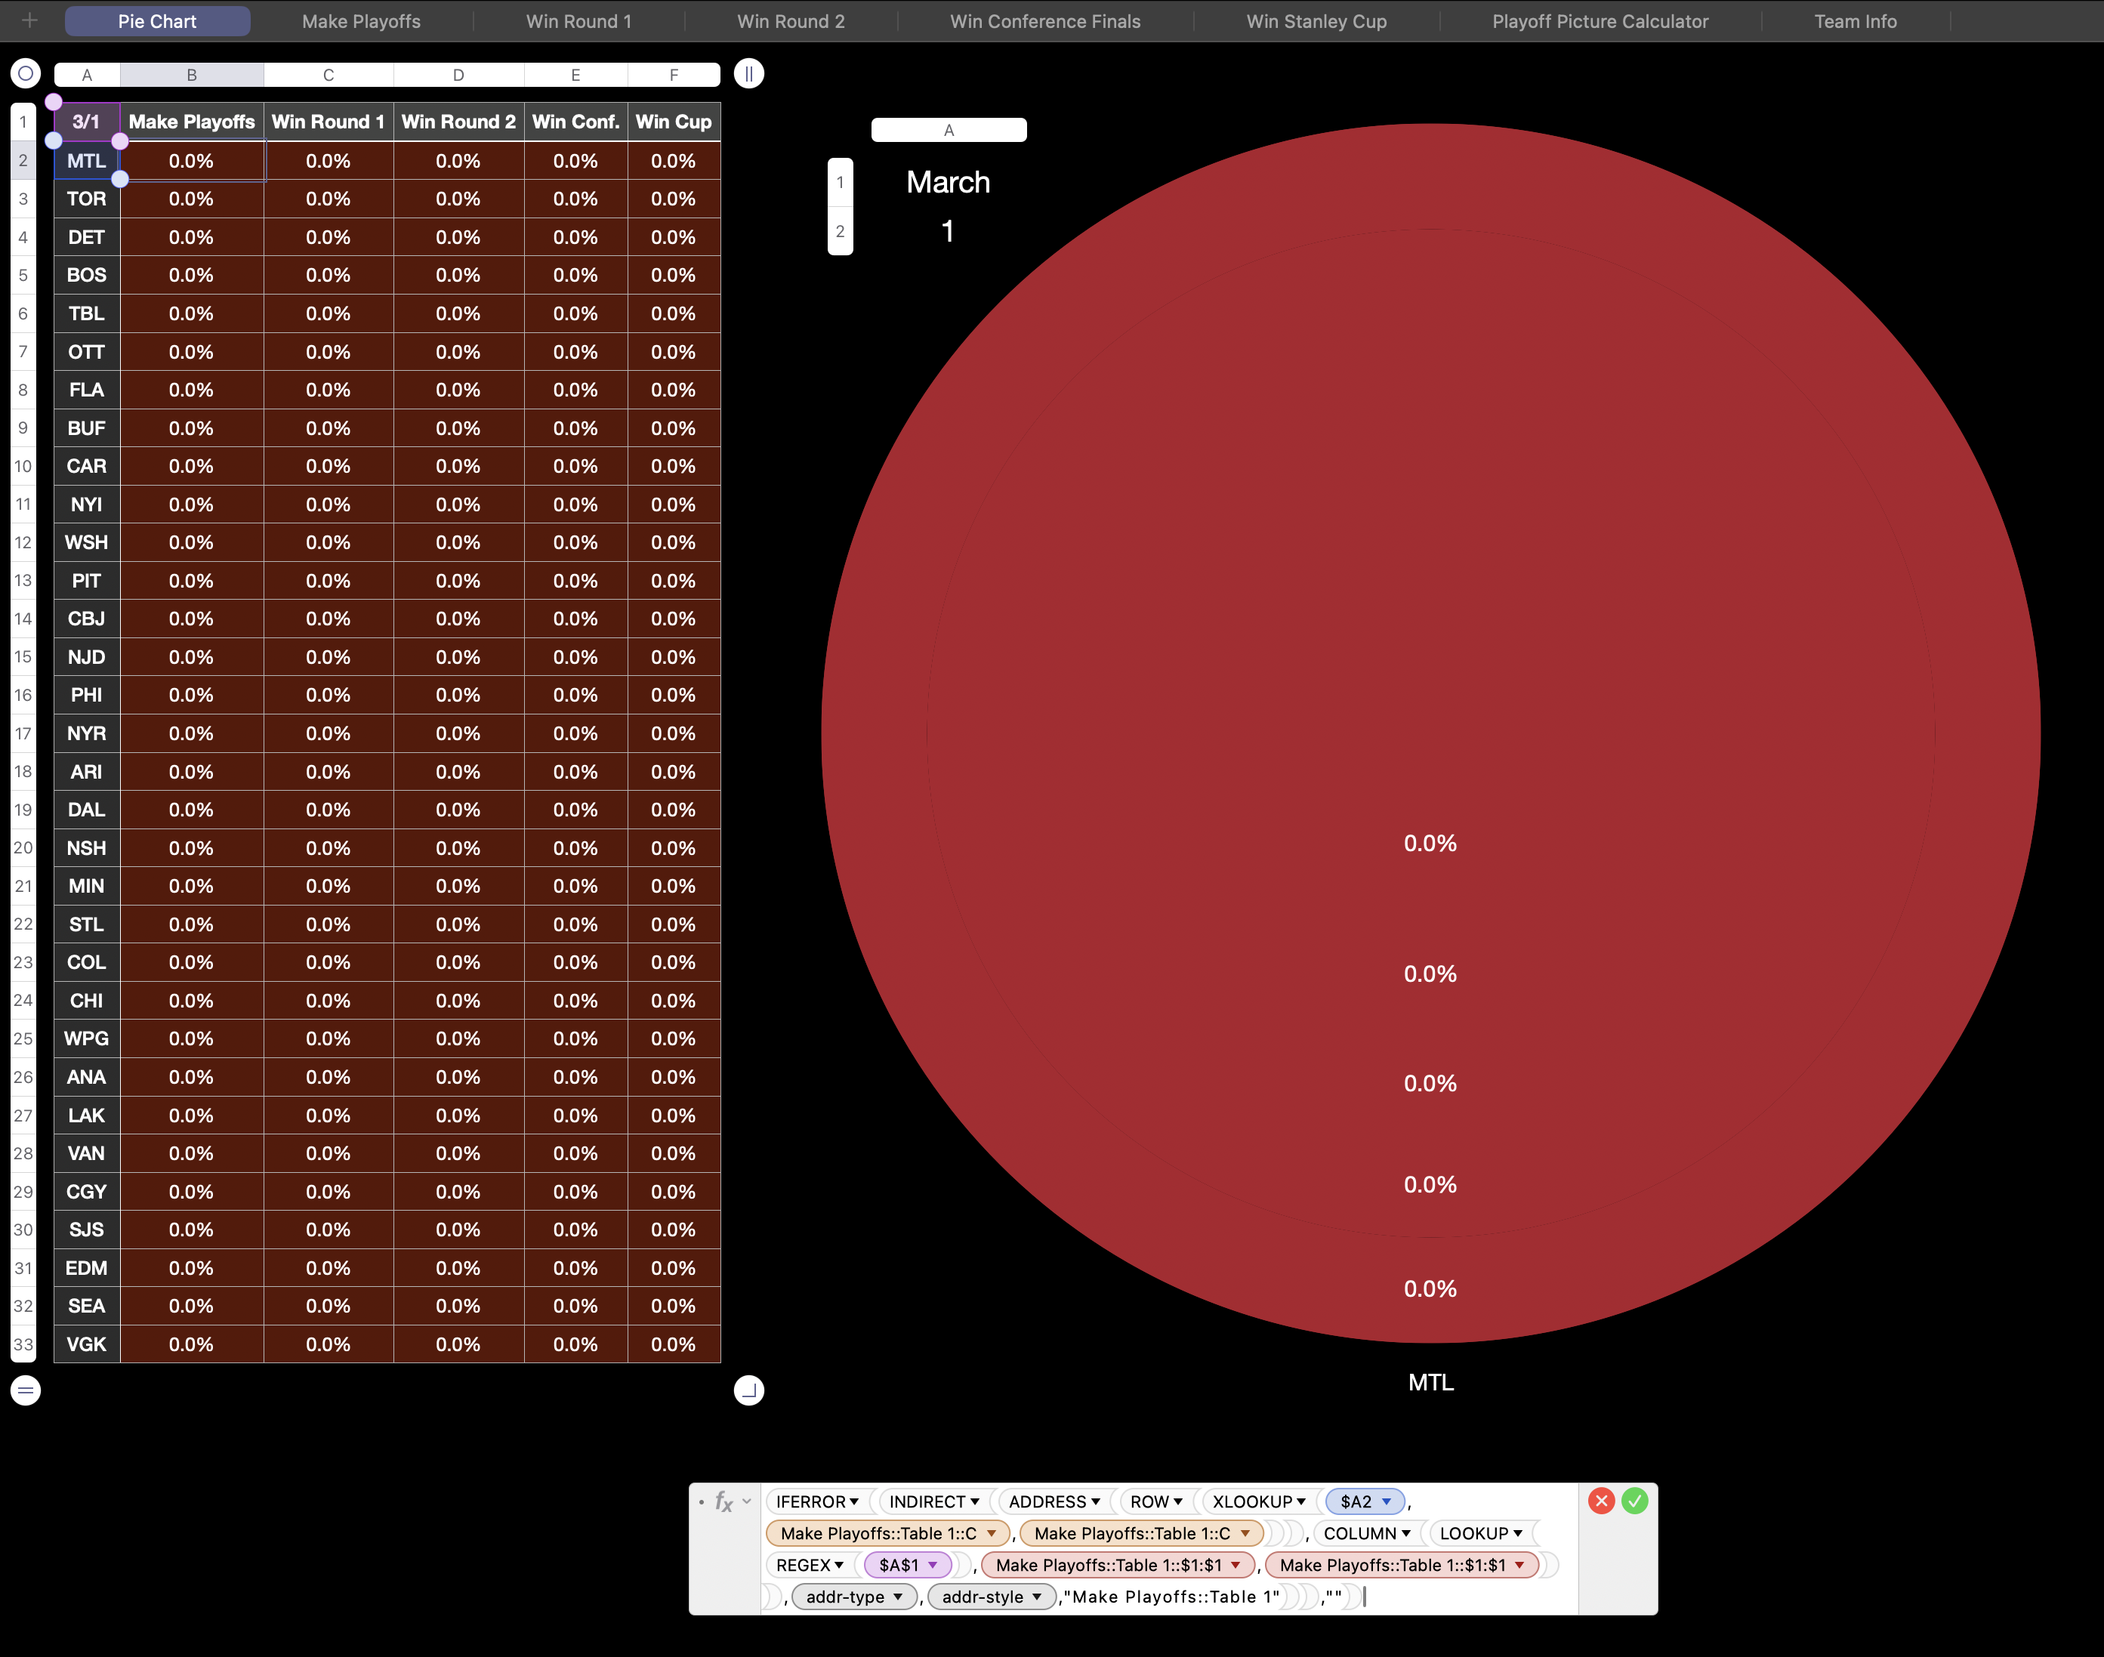This screenshot has height=1657, width=2104.
Task: Cancel formula edit with red X
Action: pos(1602,1501)
